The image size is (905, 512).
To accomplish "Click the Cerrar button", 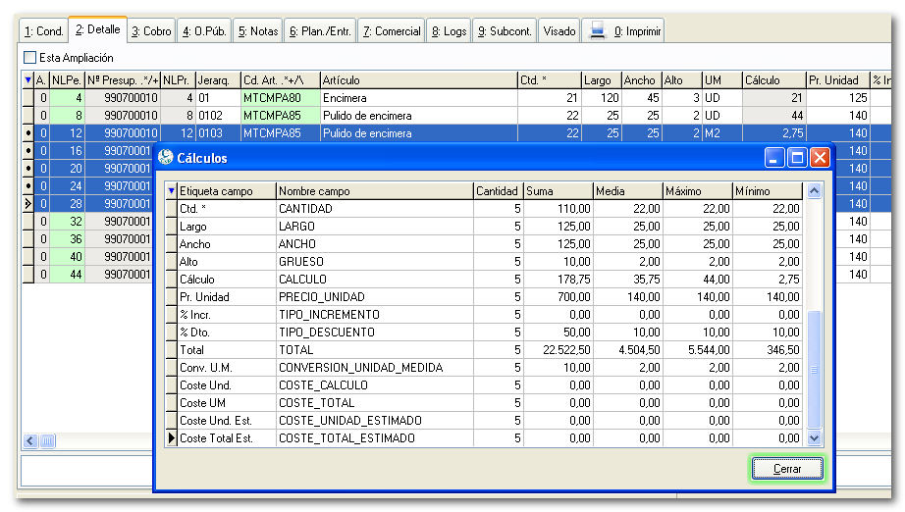I will tap(787, 469).
